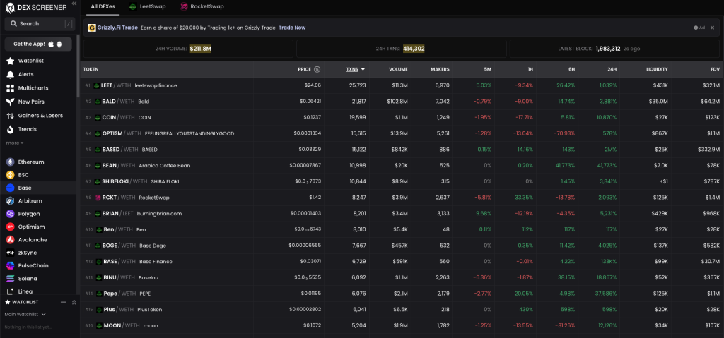Select the Polygon chain icon

coord(10,214)
